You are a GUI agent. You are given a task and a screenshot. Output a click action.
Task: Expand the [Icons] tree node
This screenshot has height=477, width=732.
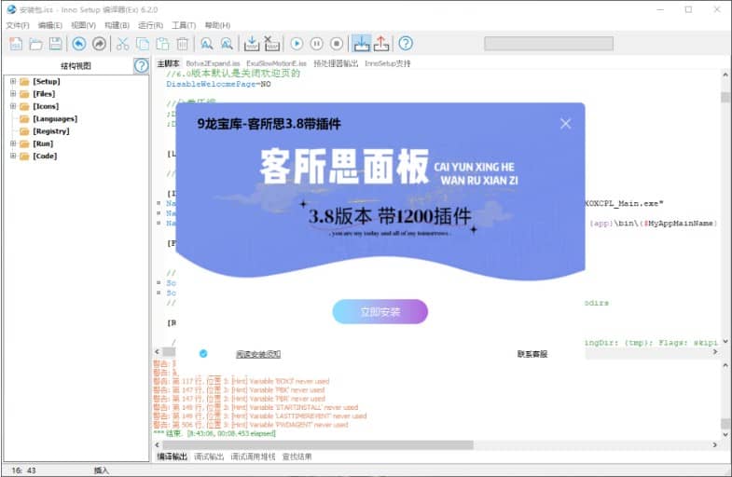click(13, 106)
